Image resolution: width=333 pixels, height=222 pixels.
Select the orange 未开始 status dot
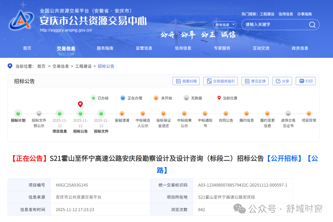click(156, 98)
